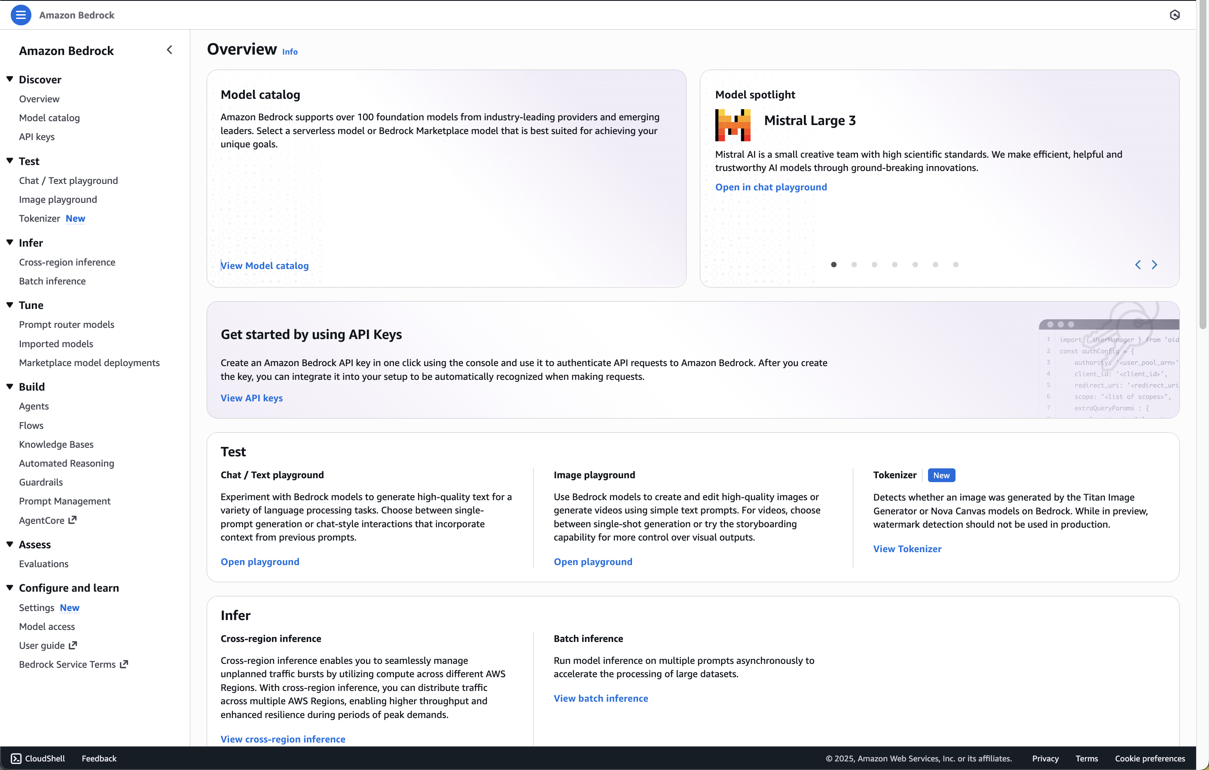Open Knowledge Bases in the sidebar
The height and width of the screenshot is (770, 1209).
pyautogui.click(x=56, y=445)
